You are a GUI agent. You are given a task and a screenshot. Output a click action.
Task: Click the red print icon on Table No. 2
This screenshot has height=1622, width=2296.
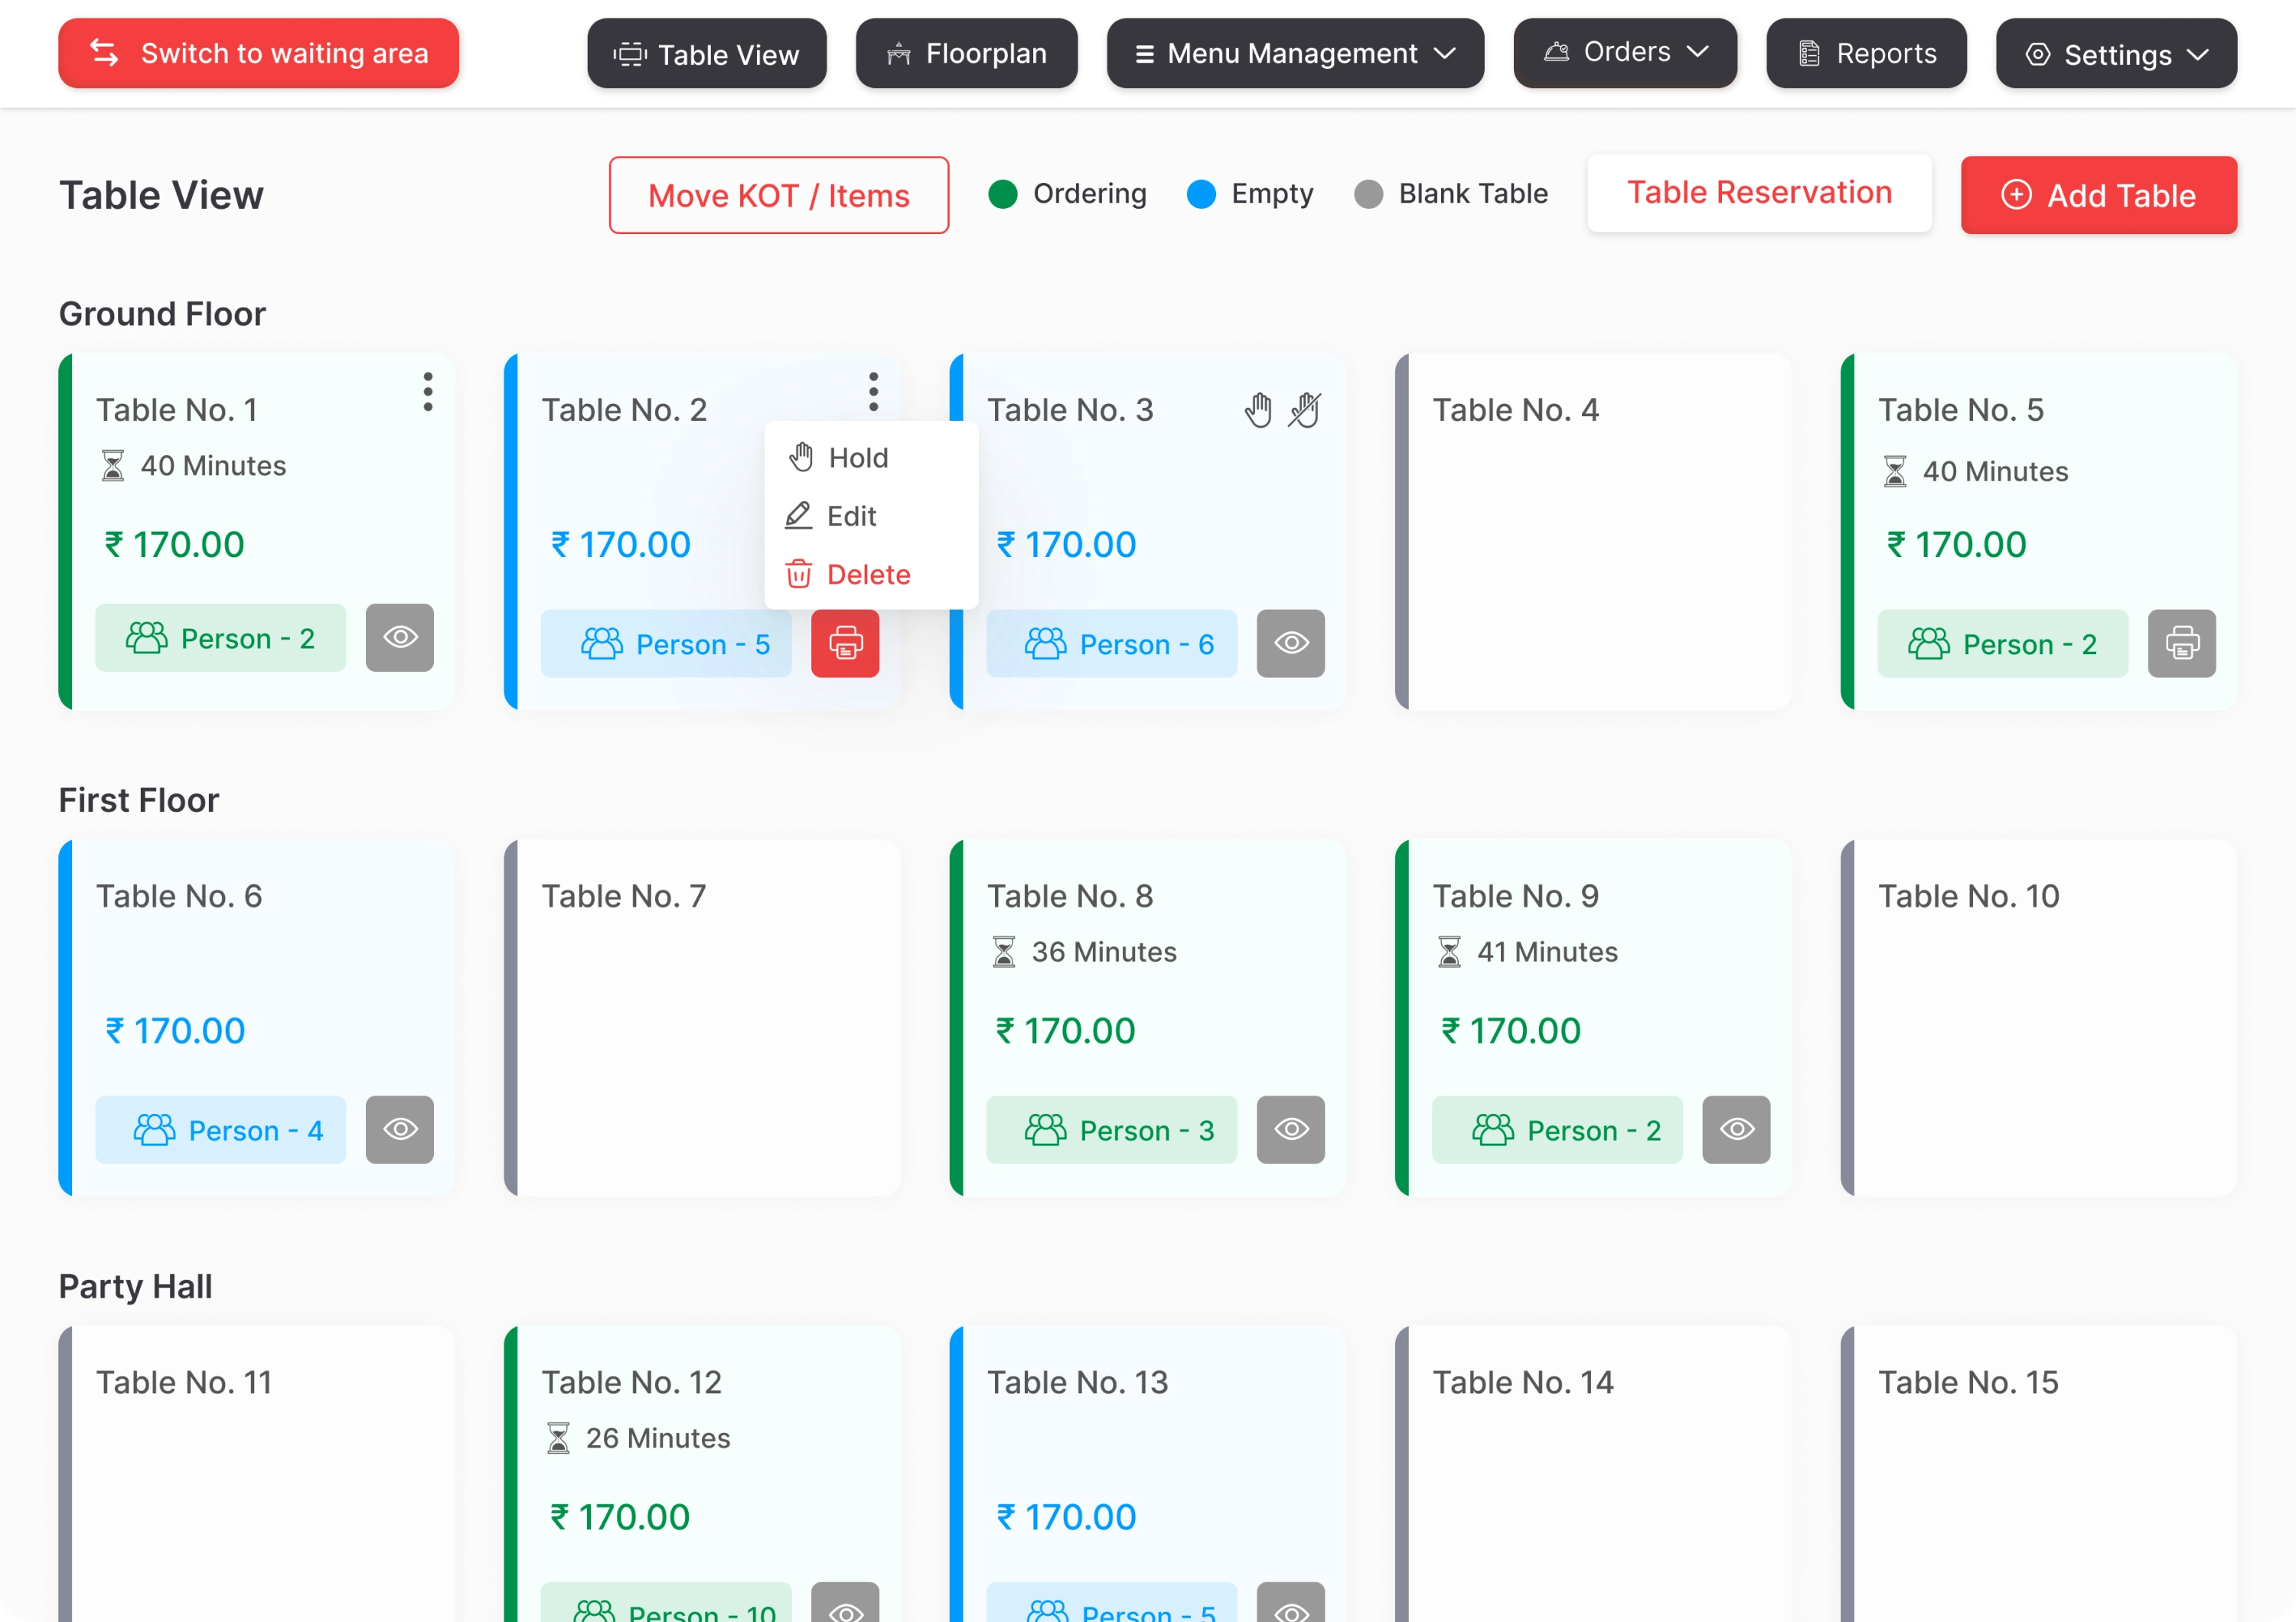[845, 643]
